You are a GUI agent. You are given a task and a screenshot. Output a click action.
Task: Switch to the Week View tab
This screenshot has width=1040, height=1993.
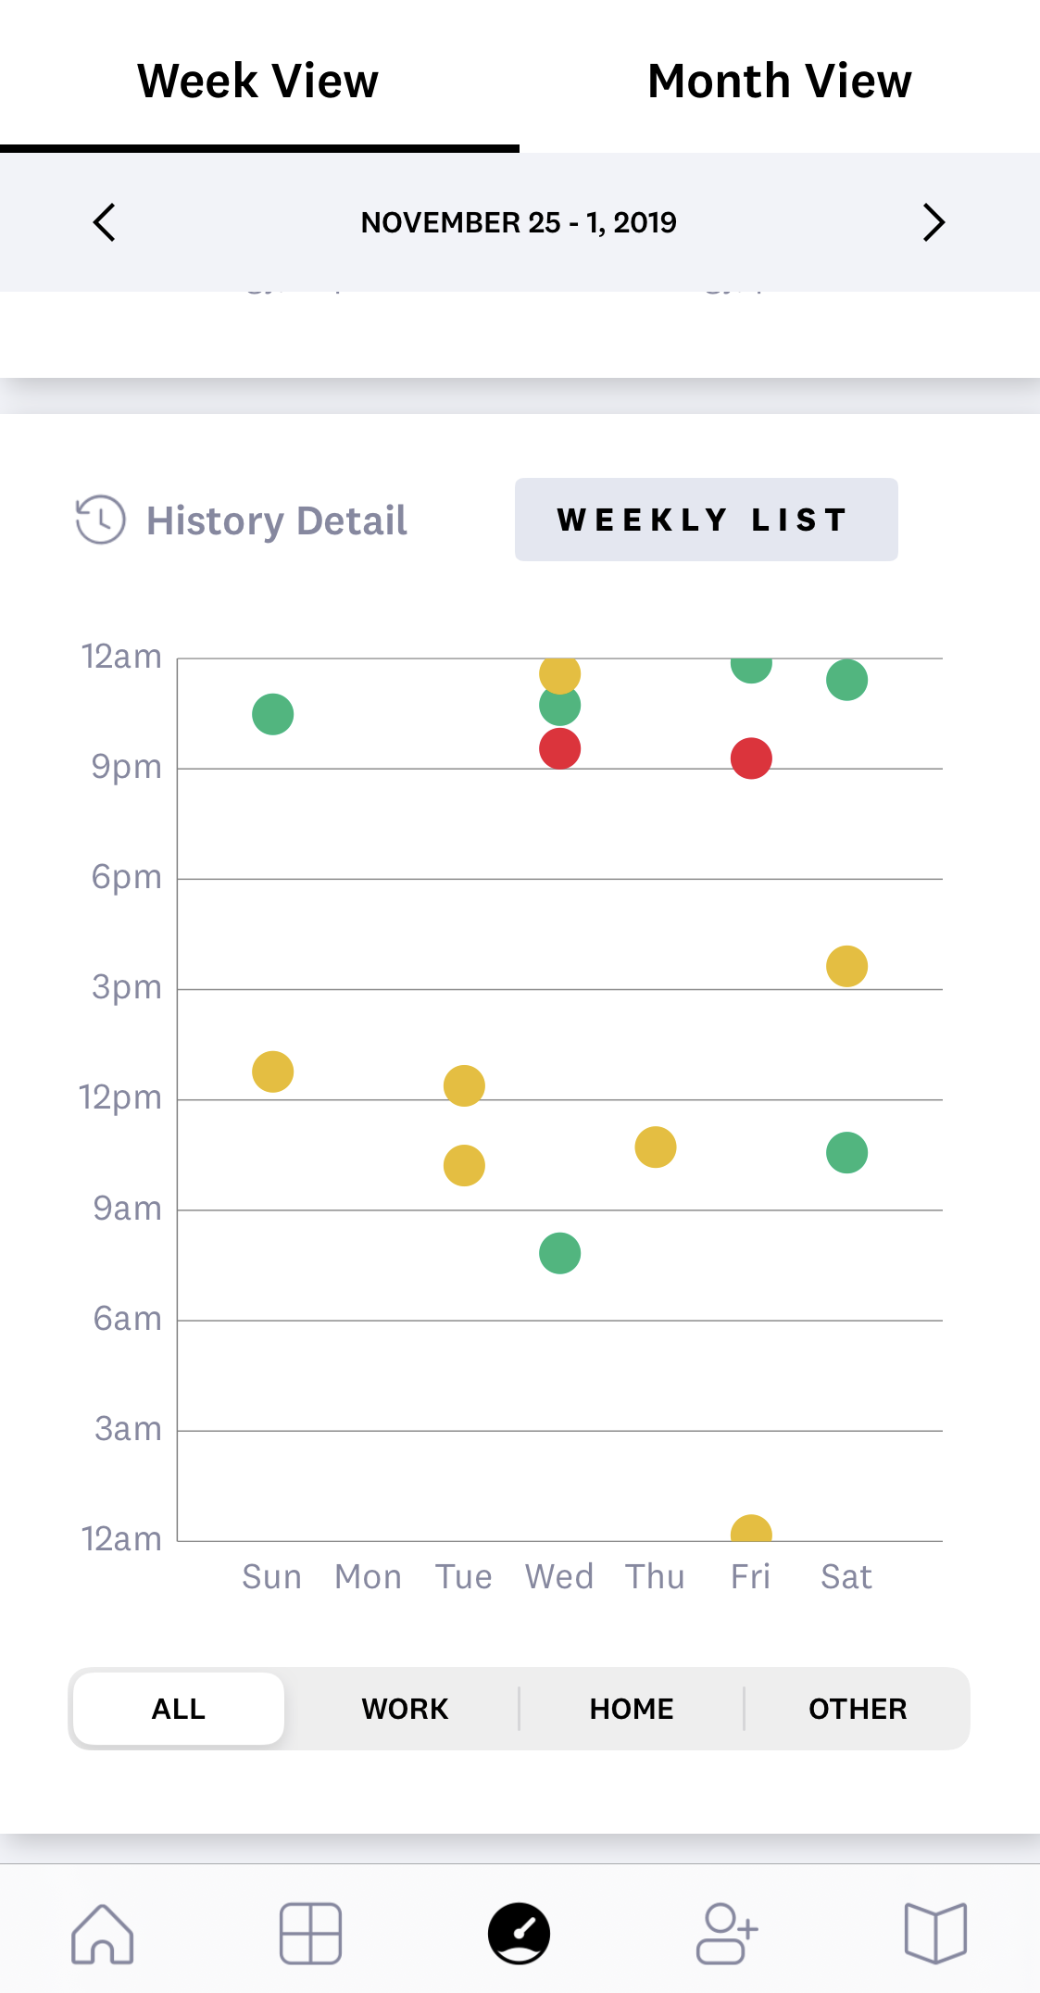258,81
